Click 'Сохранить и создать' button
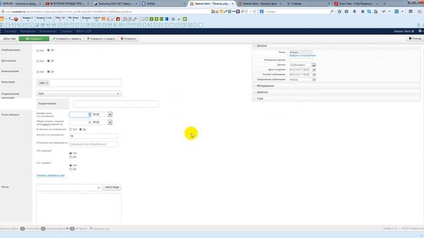 pyautogui.click(x=101, y=39)
